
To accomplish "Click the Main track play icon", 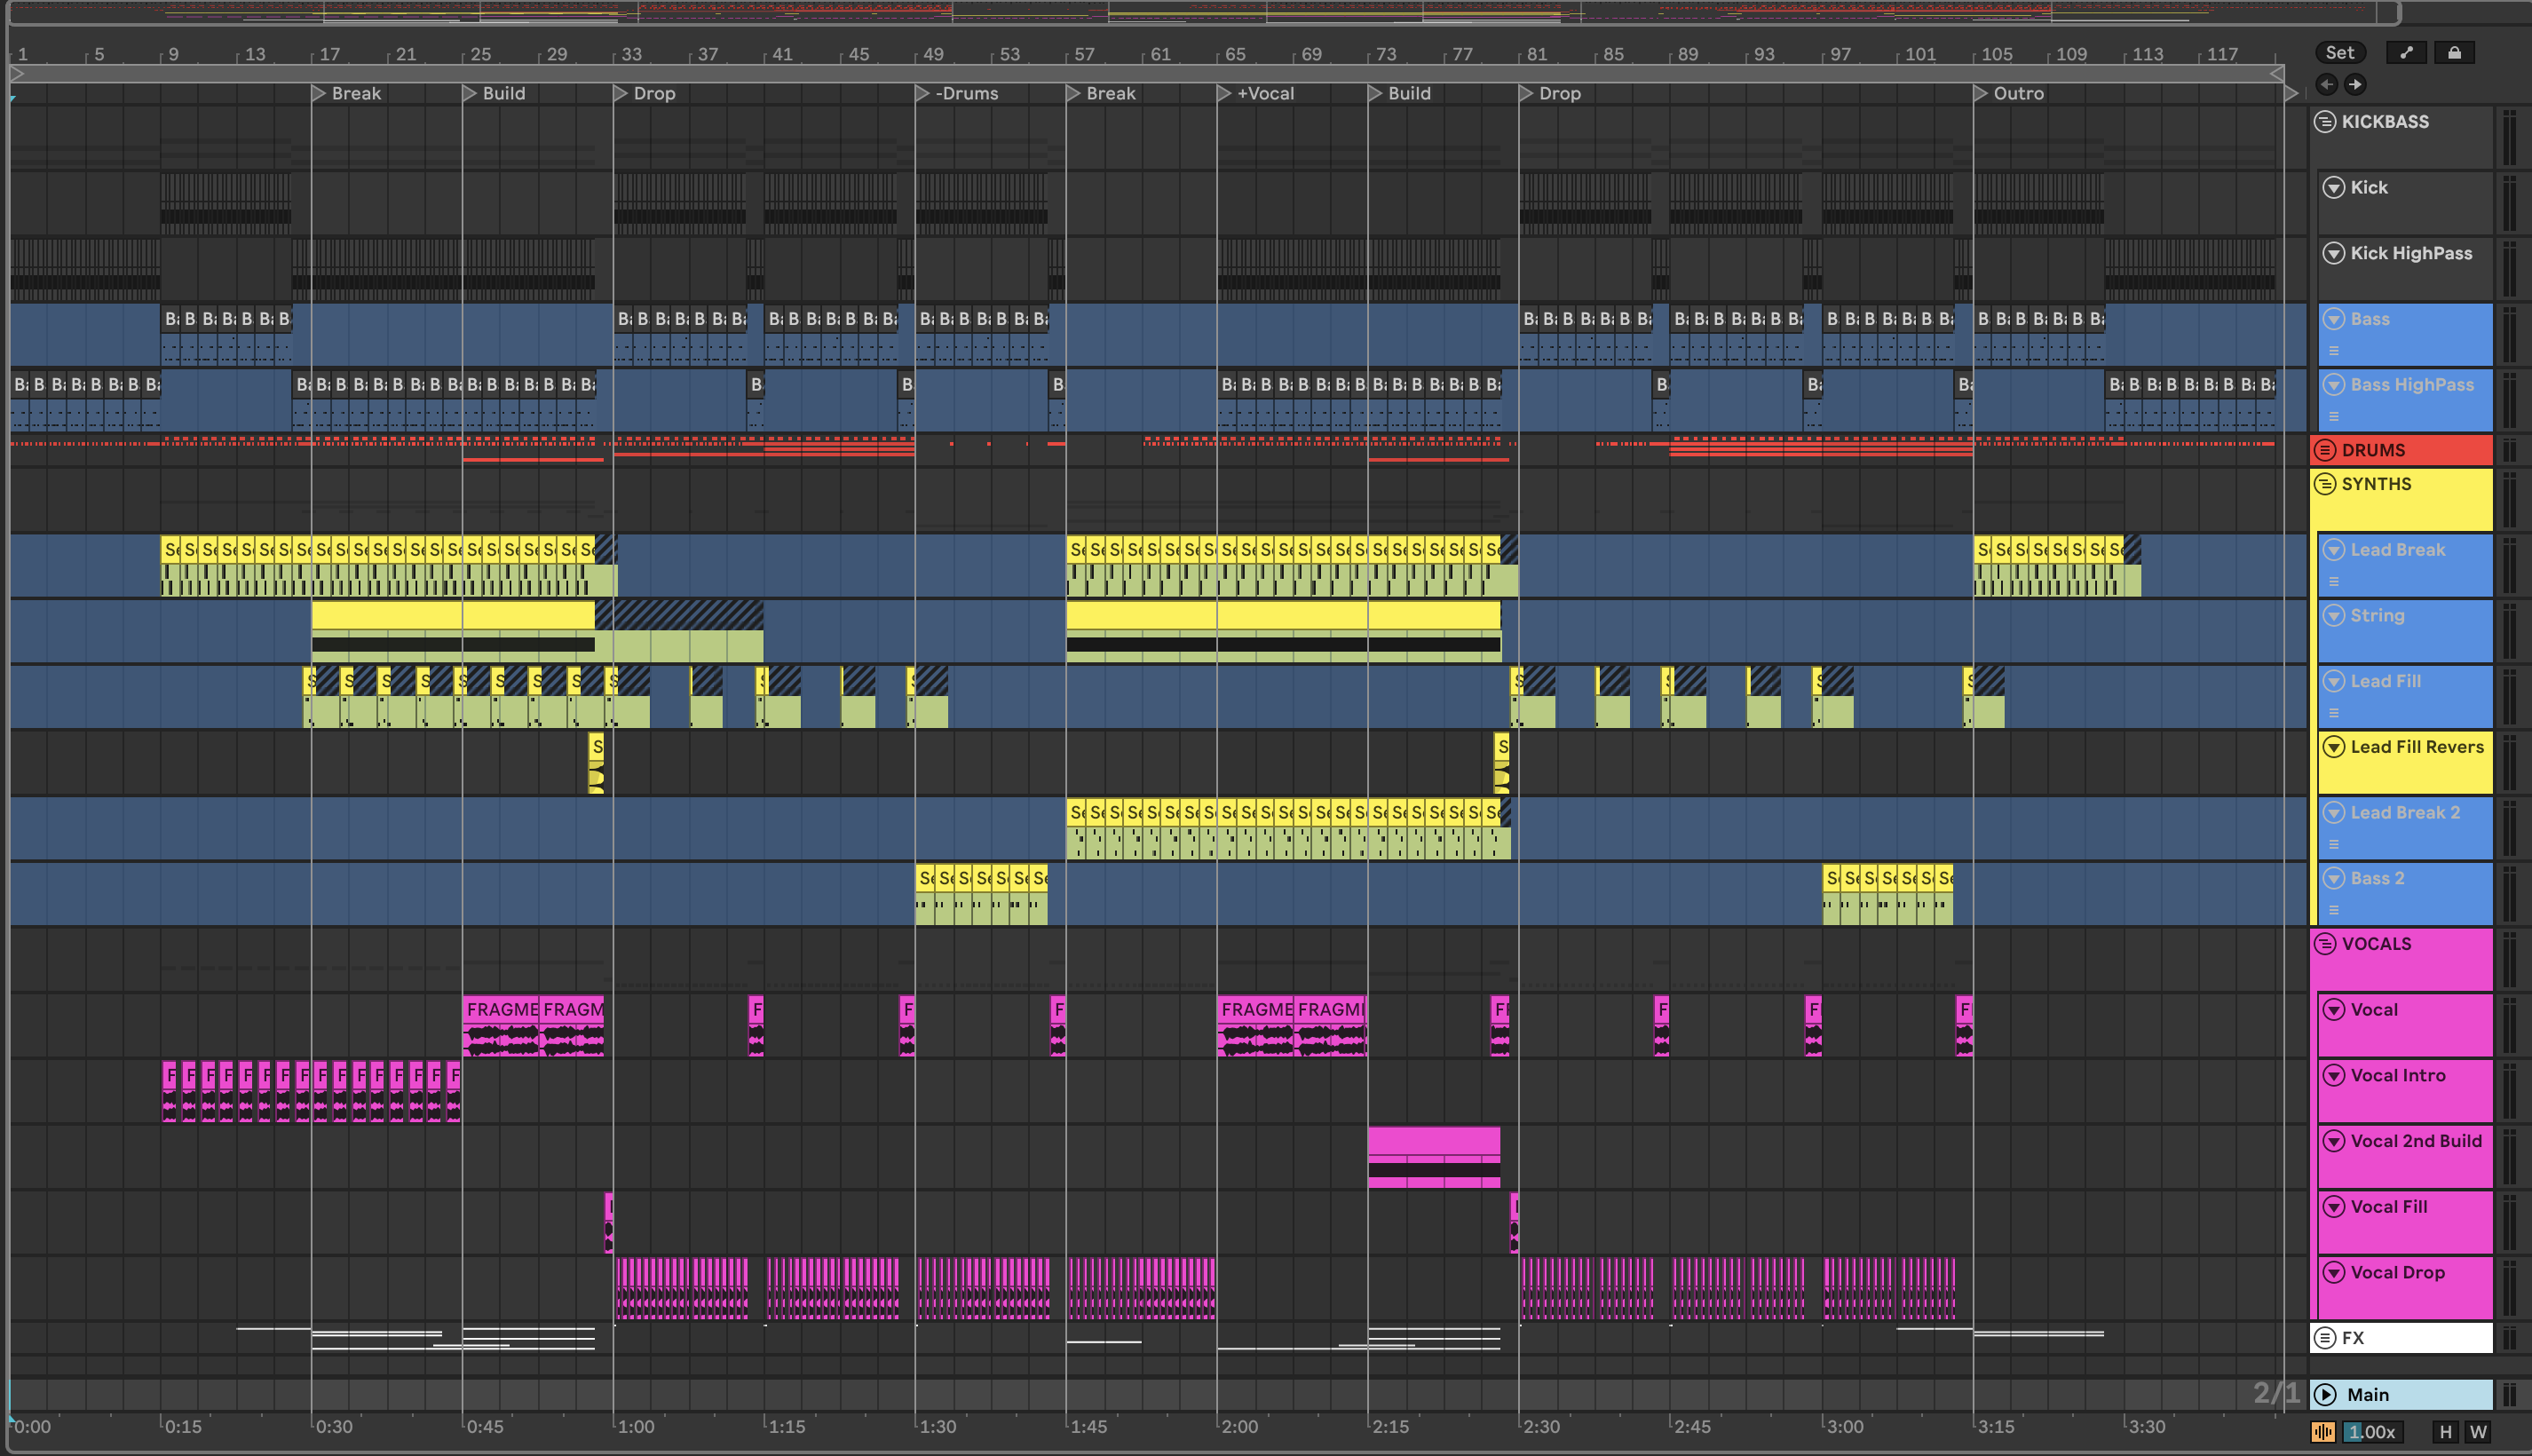I will [x=2326, y=1394].
